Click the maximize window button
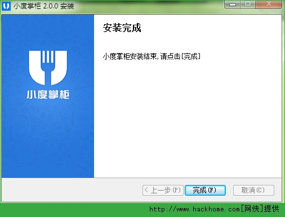 click(x=248, y=4)
